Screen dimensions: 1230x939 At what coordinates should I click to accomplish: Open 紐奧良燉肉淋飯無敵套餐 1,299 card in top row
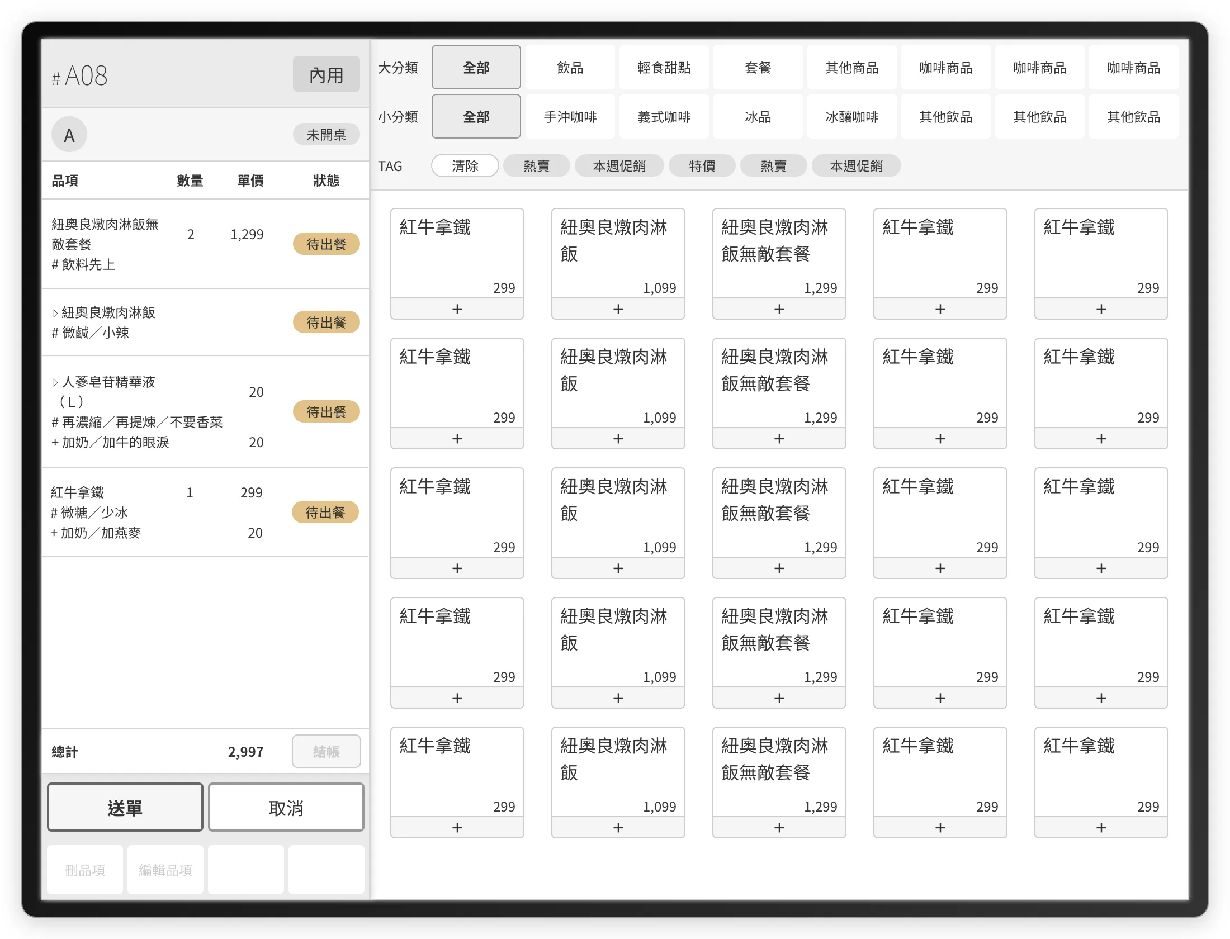click(779, 254)
